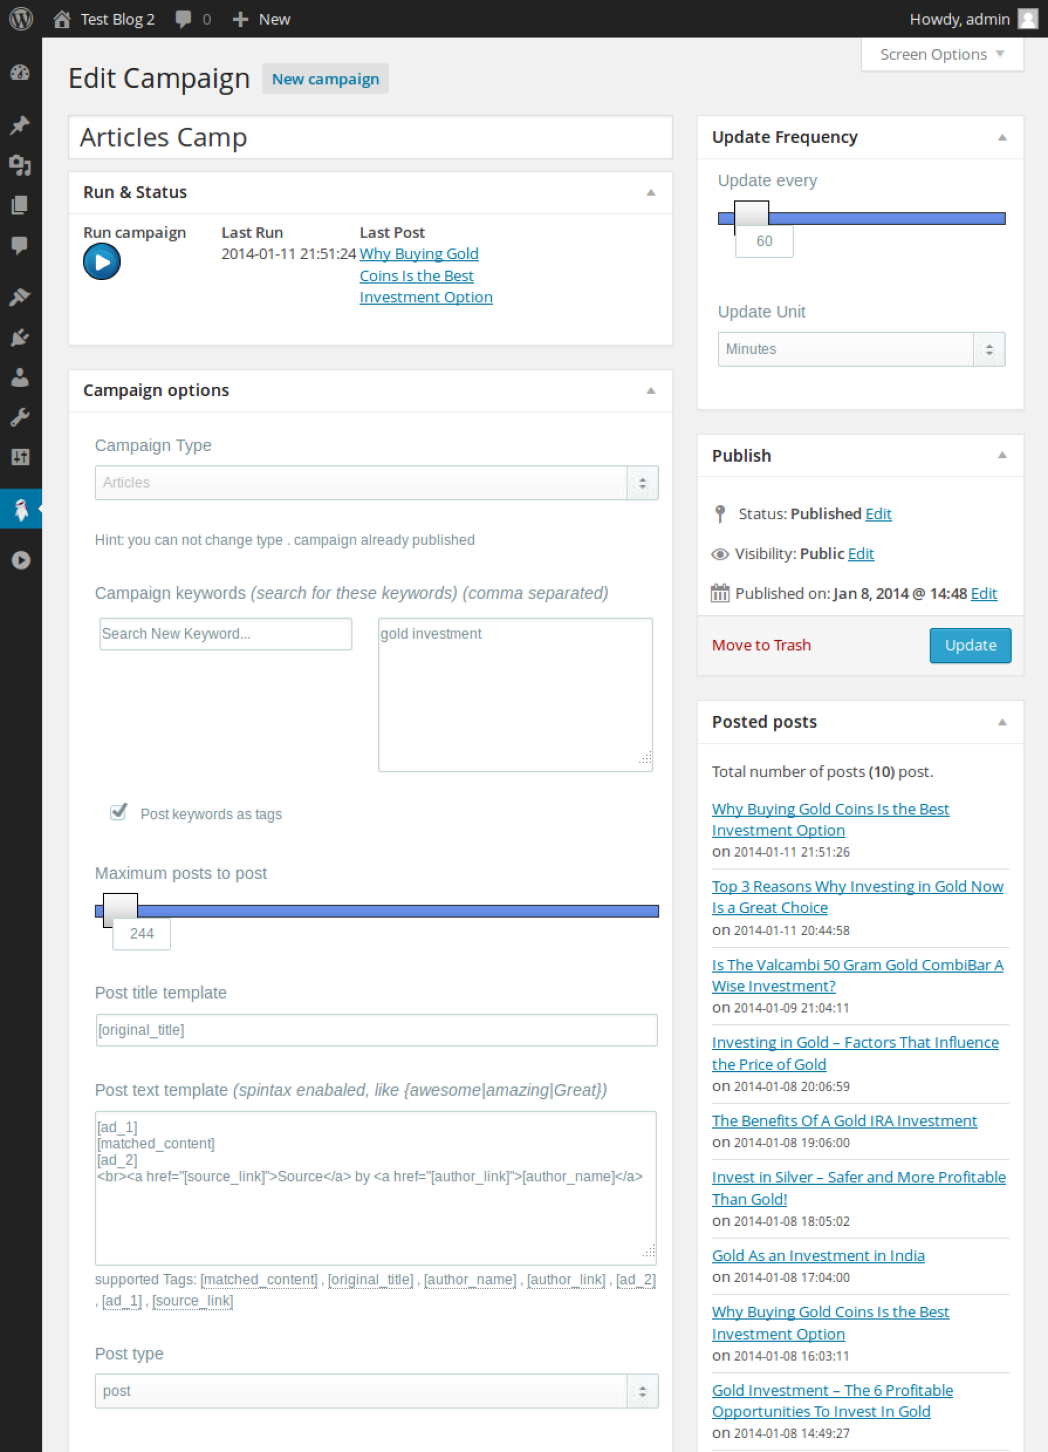Image resolution: width=1048 pixels, height=1452 pixels.
Task: Click the Search New Keyword input field
Action: [x=225, y=633]
